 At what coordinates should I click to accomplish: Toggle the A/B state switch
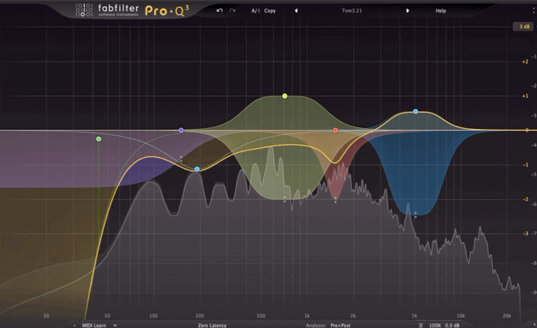(256, 10)
